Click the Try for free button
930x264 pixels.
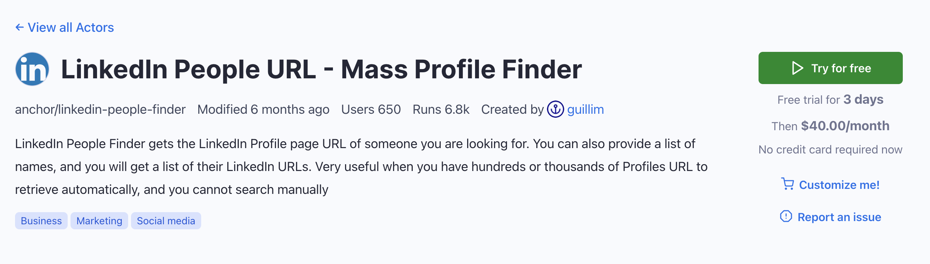(x=830, y=68)
